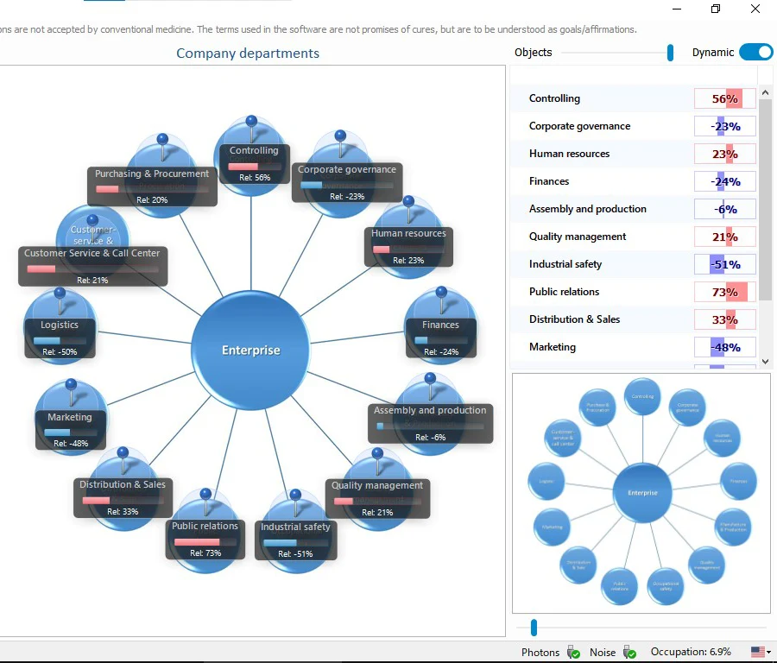This screenshot has height=663, width=777.
Task: Select the central Enterprise node
Action: (x=250, y=350)
